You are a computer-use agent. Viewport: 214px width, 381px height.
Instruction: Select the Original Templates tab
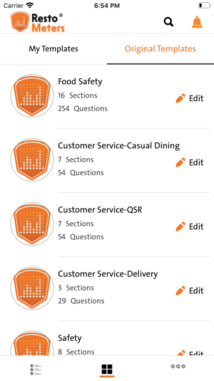click(x=160, y=49)
